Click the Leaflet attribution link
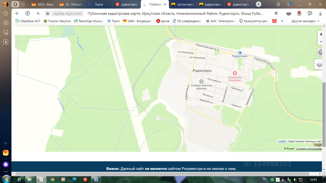Viewport: 326px width, 183px height. point(282,141)
